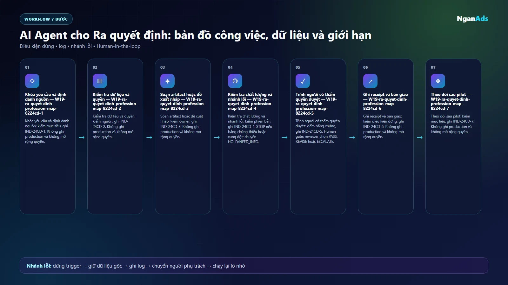Click step number 01 label

27,67
